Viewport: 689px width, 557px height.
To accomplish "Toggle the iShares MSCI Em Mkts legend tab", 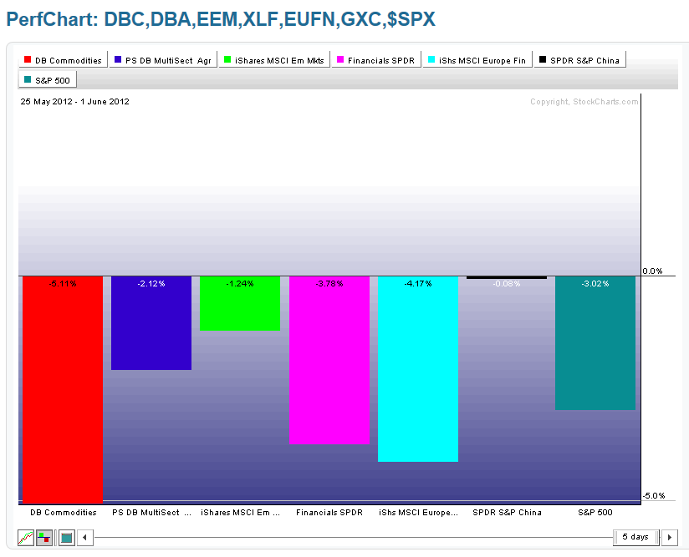I will [x=274, y=60].
